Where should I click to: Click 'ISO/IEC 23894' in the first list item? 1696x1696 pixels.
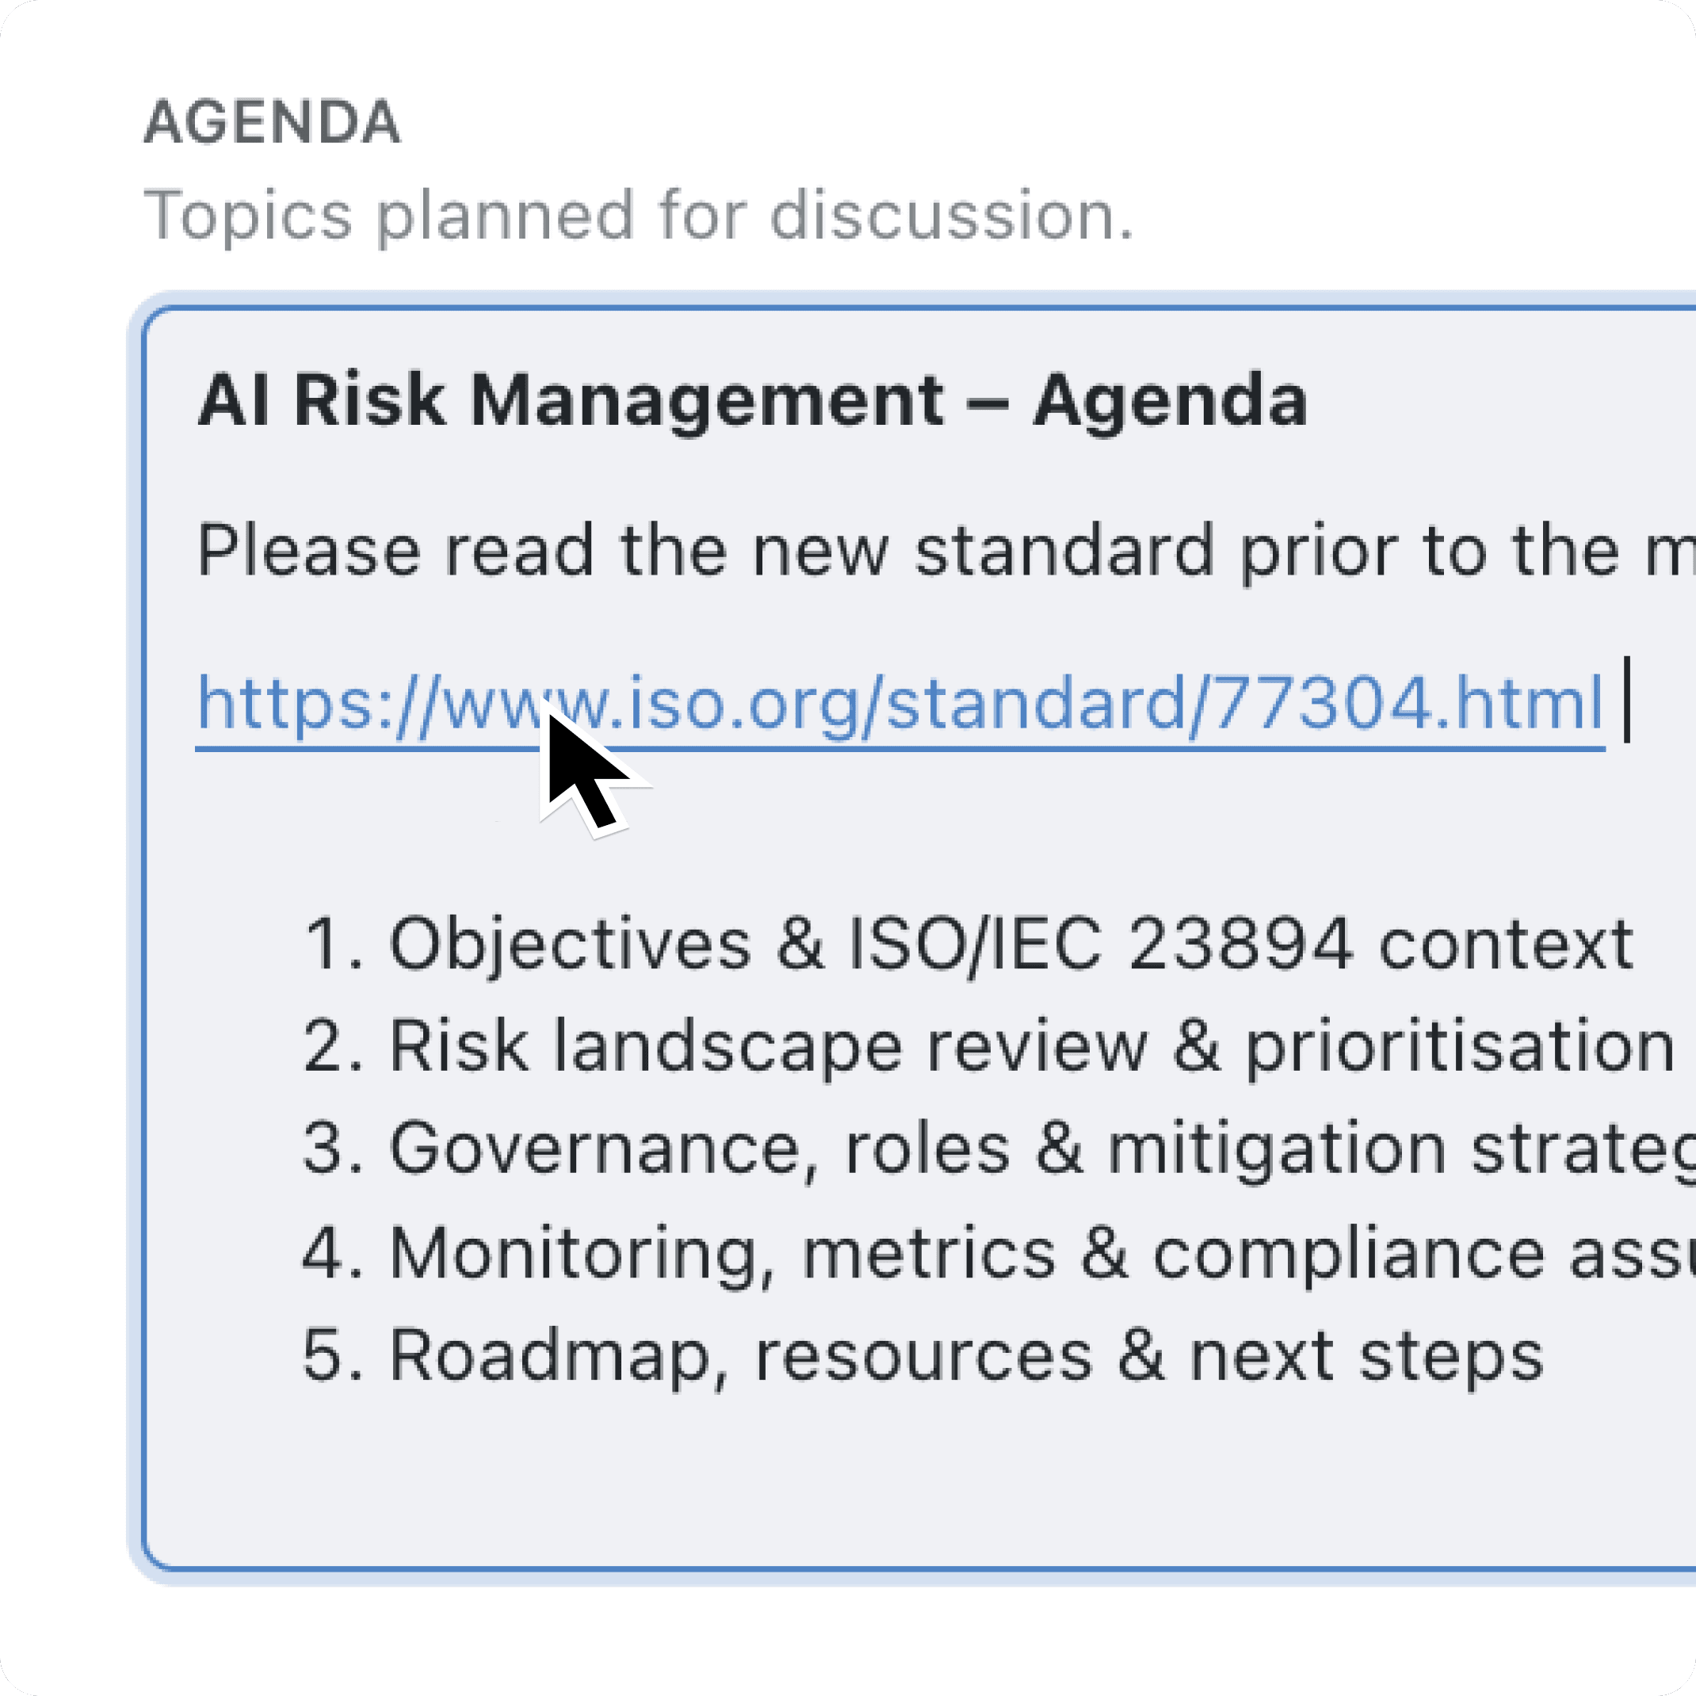(x=1099, y=945)
